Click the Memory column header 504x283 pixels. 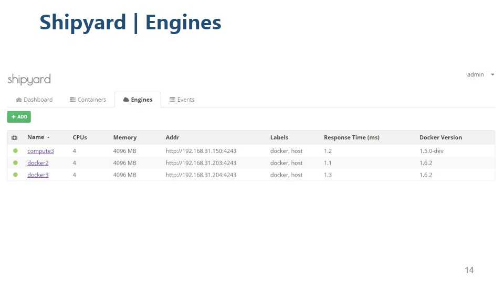[x=125, y=137]
